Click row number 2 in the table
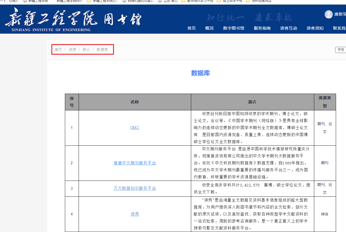This screenshot has width=346, height=232. point(72,163)
